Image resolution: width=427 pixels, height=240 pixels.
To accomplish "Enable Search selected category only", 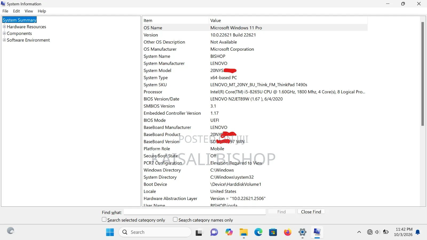I will [104, 219].
